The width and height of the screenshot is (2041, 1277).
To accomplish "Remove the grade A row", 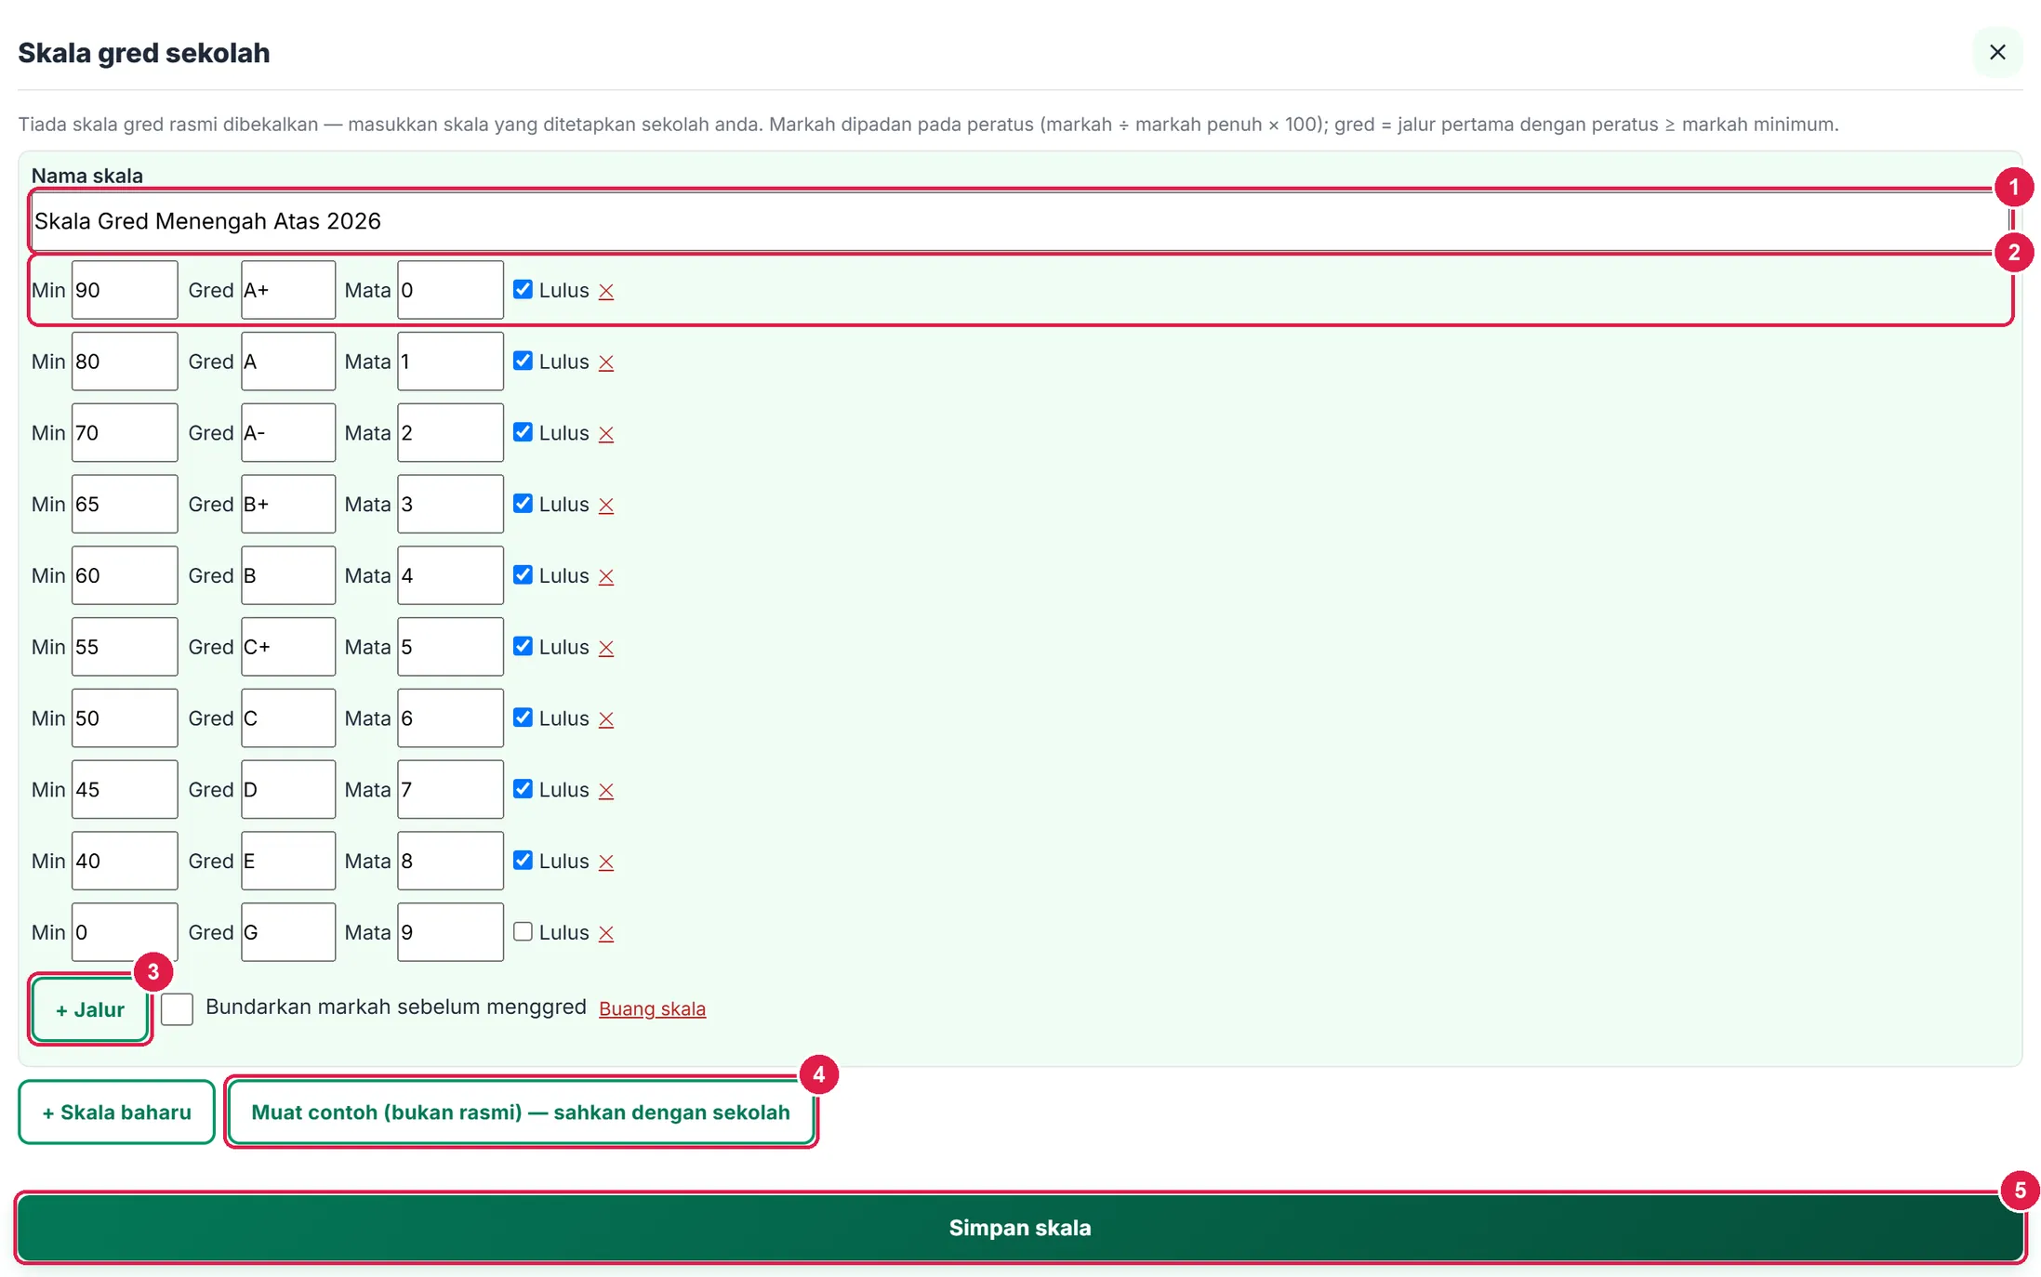I will [x=606, y=362].
